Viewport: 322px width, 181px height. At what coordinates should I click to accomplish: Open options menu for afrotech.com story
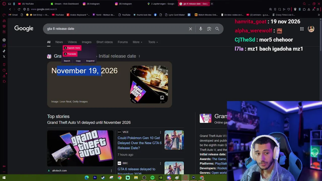click(111, 171)
